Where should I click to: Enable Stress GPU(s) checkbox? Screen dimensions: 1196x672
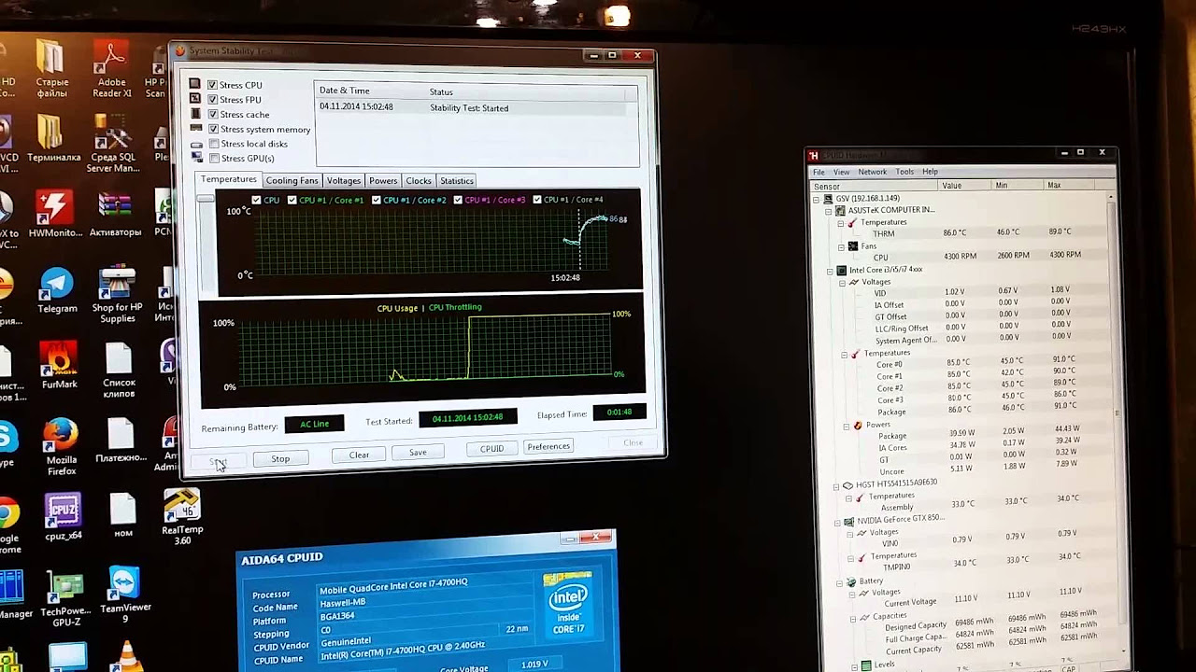pyautogui.click(x=214, y=158)
